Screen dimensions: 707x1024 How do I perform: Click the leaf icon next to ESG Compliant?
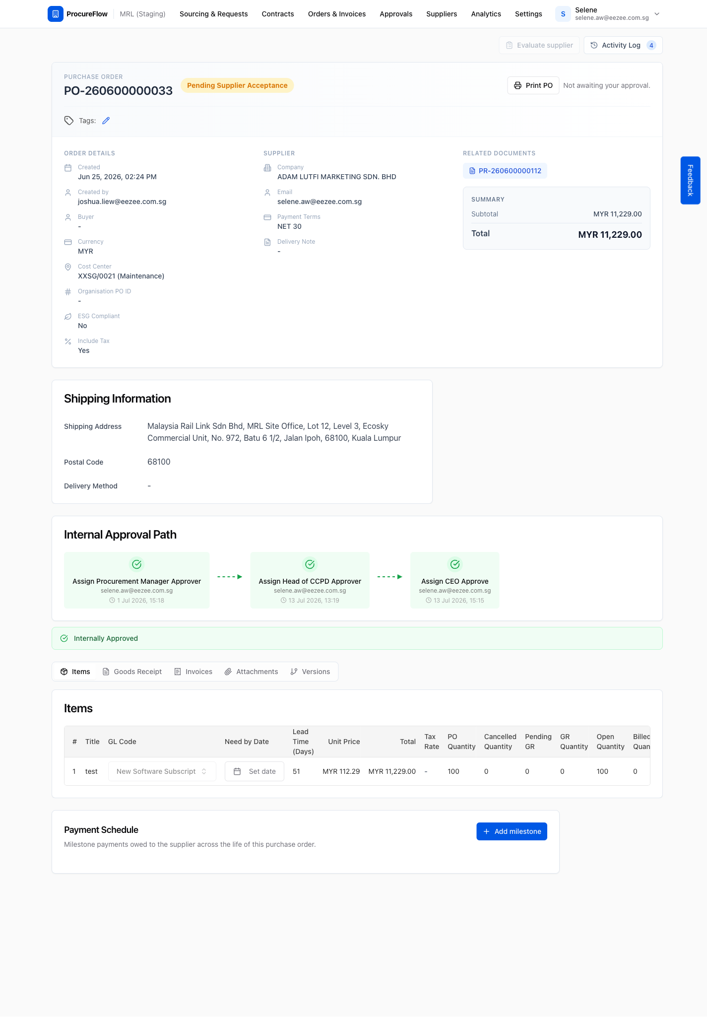point(68,317)
